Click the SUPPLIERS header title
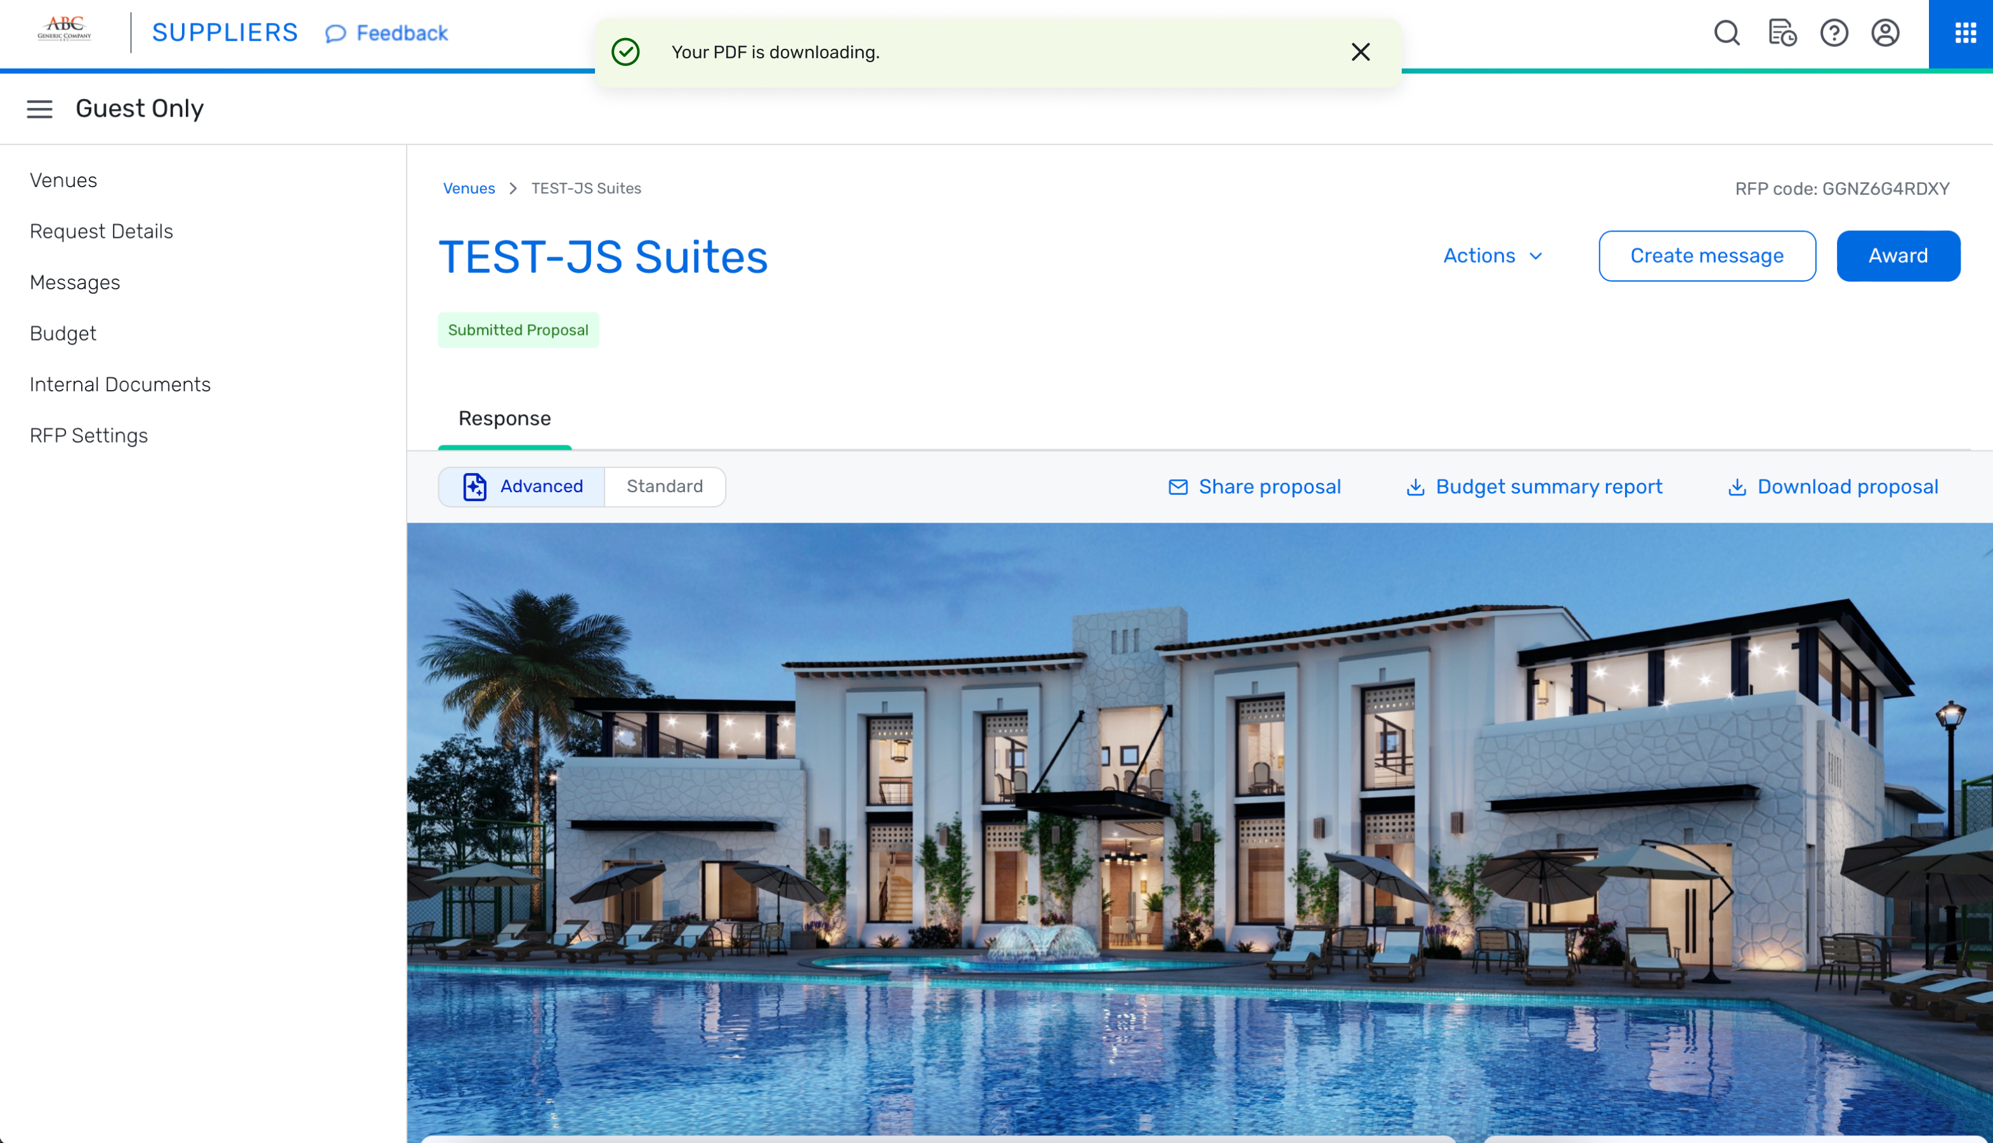1993x1143 pixels. point(225,32)
